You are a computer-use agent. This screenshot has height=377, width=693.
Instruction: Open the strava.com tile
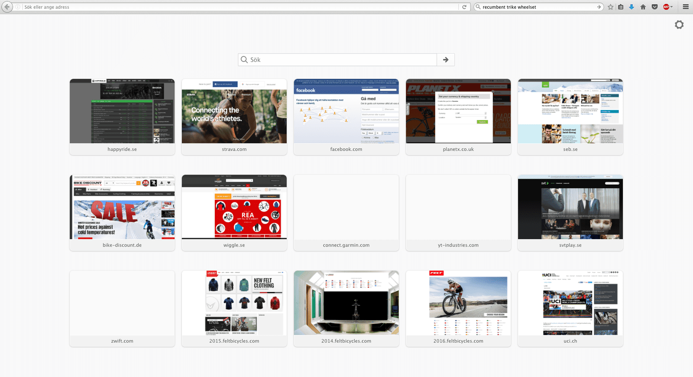(x=234, y=117)
